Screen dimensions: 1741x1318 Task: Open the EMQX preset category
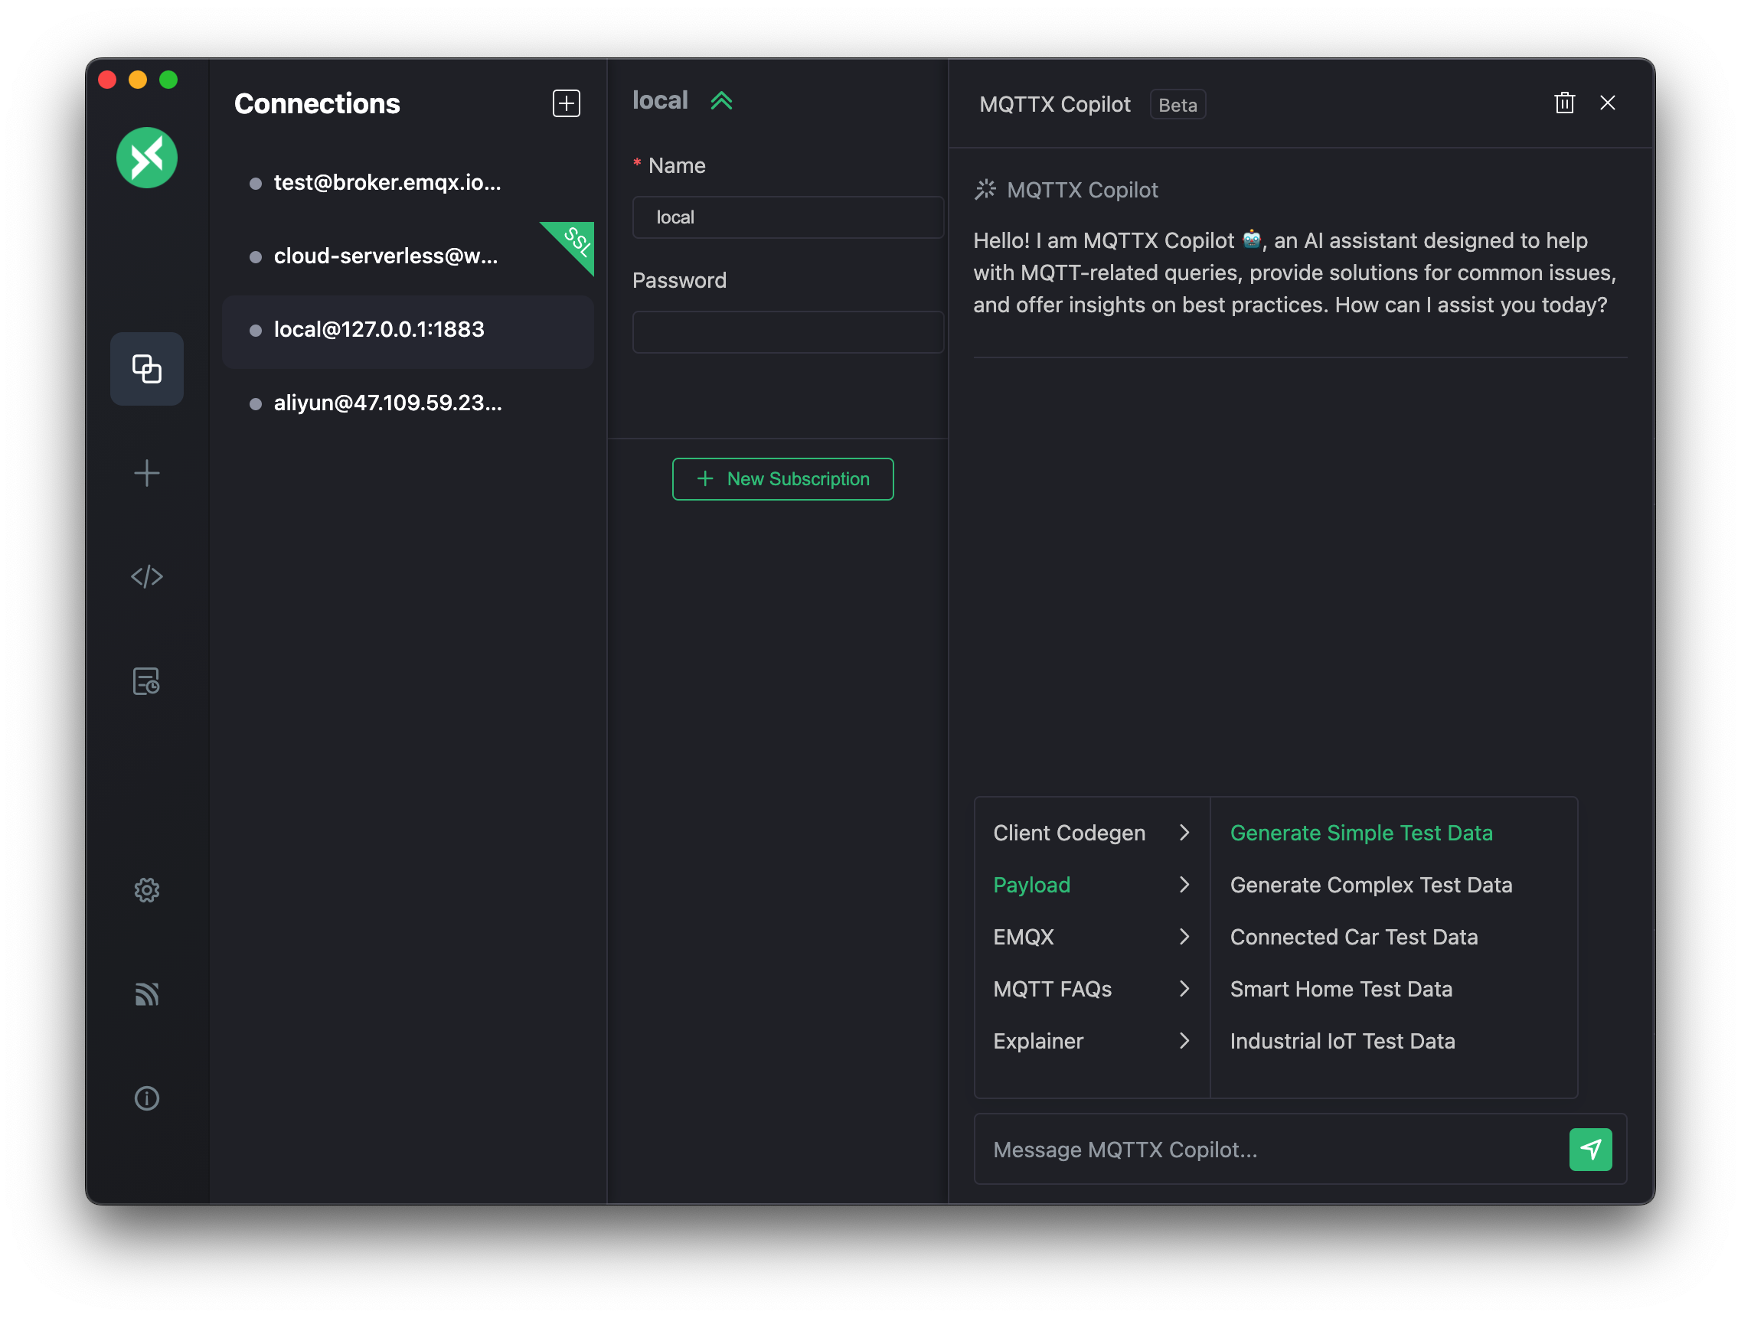pos(1091,936)
